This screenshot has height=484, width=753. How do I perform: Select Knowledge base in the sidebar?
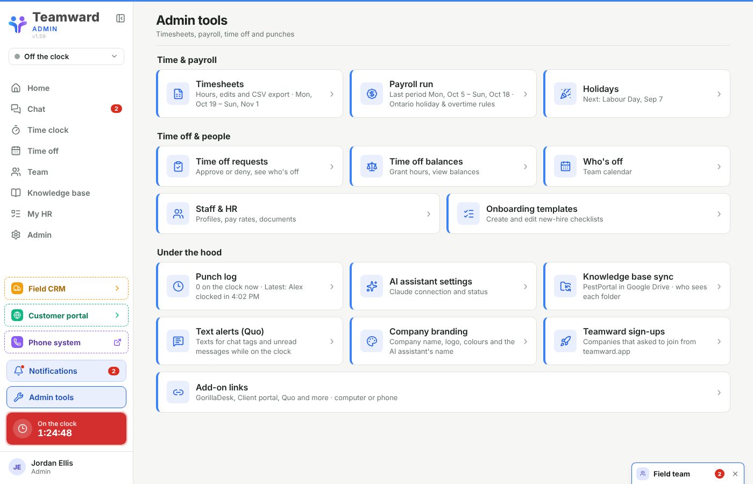pos(66,193)
